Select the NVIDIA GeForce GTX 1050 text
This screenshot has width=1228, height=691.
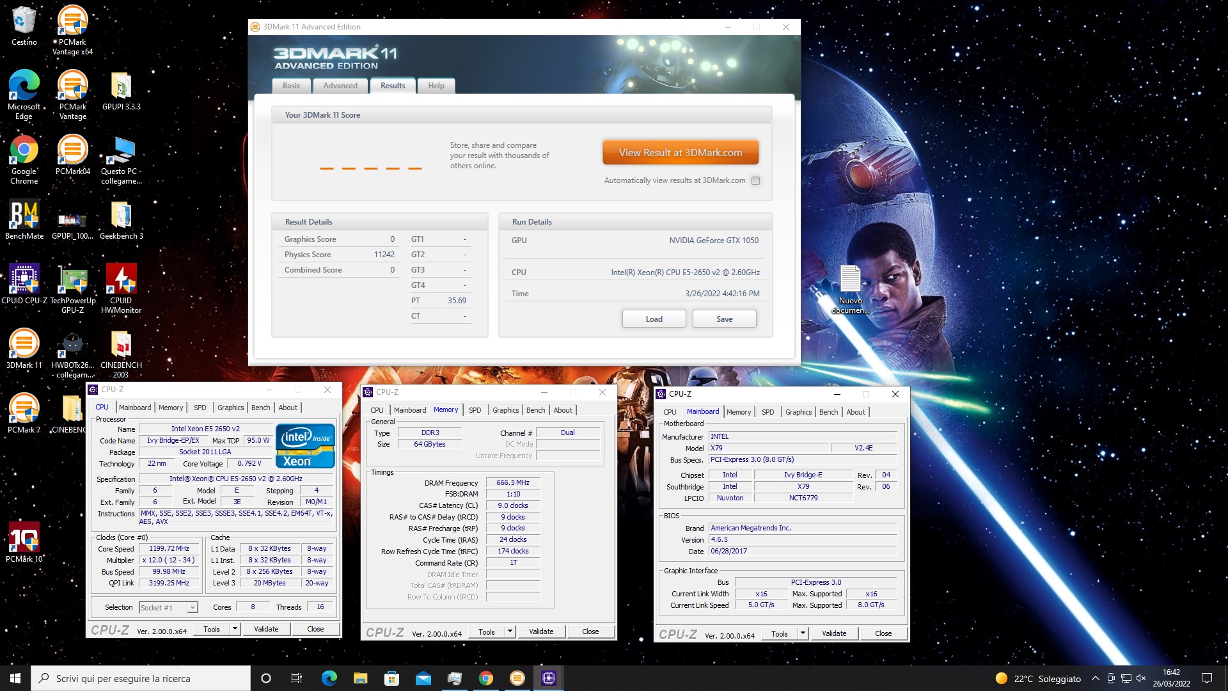[714, 241]
